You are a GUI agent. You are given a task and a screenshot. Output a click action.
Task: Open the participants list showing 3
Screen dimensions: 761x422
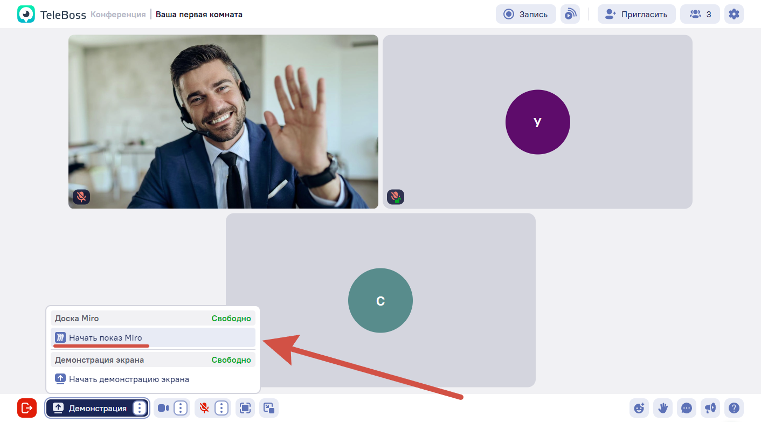pos(700,15)
